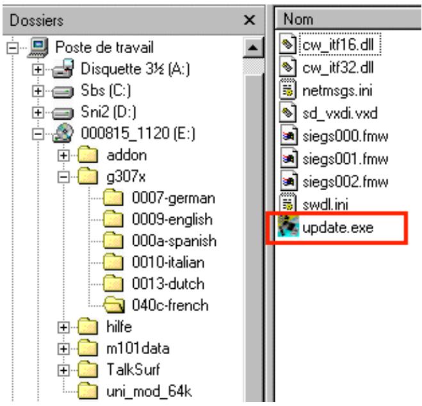Screen dimensions: 422x406
Task: Select the uni_mod_64k folder label
Action: (149, 392)
